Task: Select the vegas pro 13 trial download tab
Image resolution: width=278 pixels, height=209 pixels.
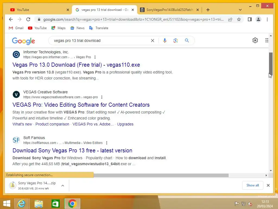Action: tap(105, 10)
